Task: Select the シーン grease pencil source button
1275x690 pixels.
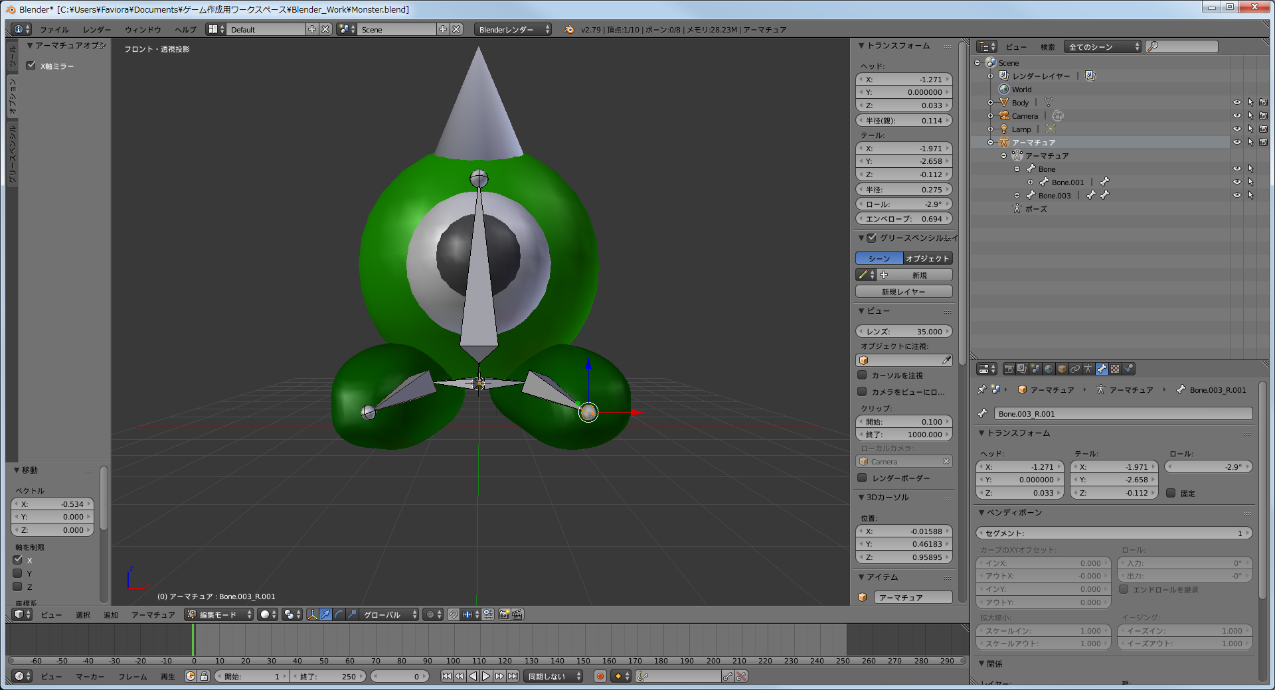Action: (879, 258)
